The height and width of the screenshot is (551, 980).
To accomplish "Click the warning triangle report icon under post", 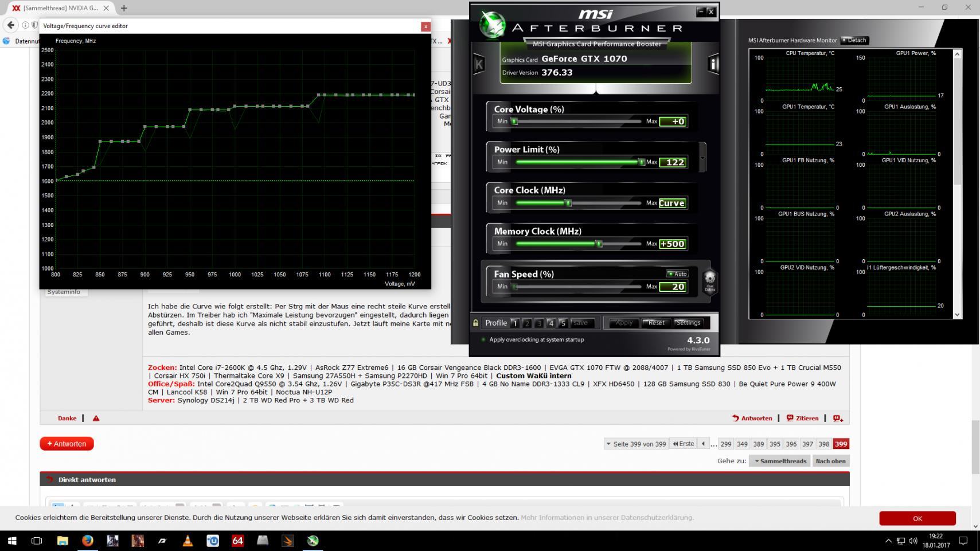I will click(96, 418).
